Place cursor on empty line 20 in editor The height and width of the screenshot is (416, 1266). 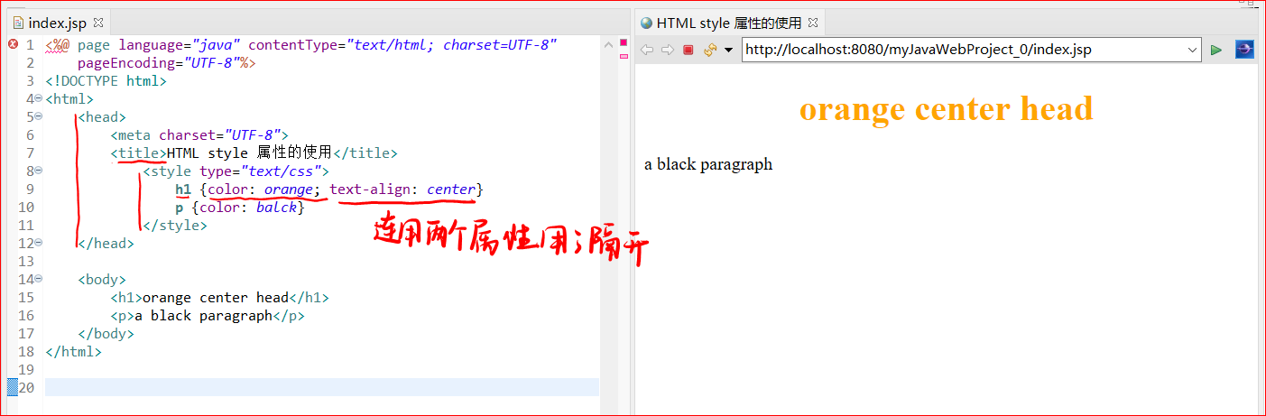[x=322, y=387]
